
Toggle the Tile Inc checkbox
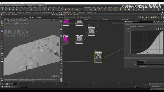tap(142, 19)
